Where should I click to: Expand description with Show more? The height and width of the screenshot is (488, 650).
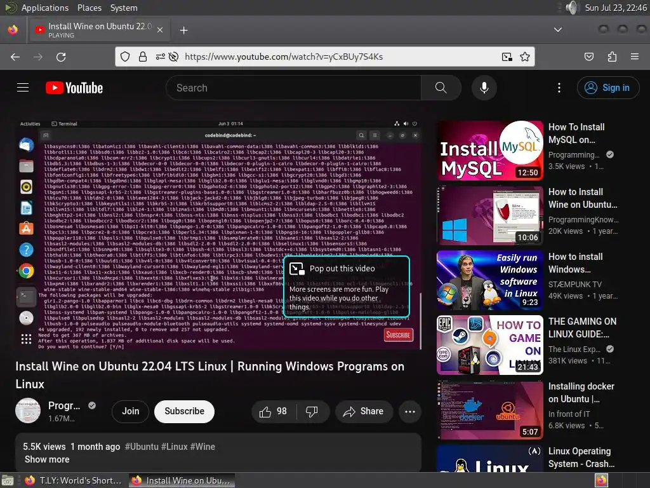47,459
